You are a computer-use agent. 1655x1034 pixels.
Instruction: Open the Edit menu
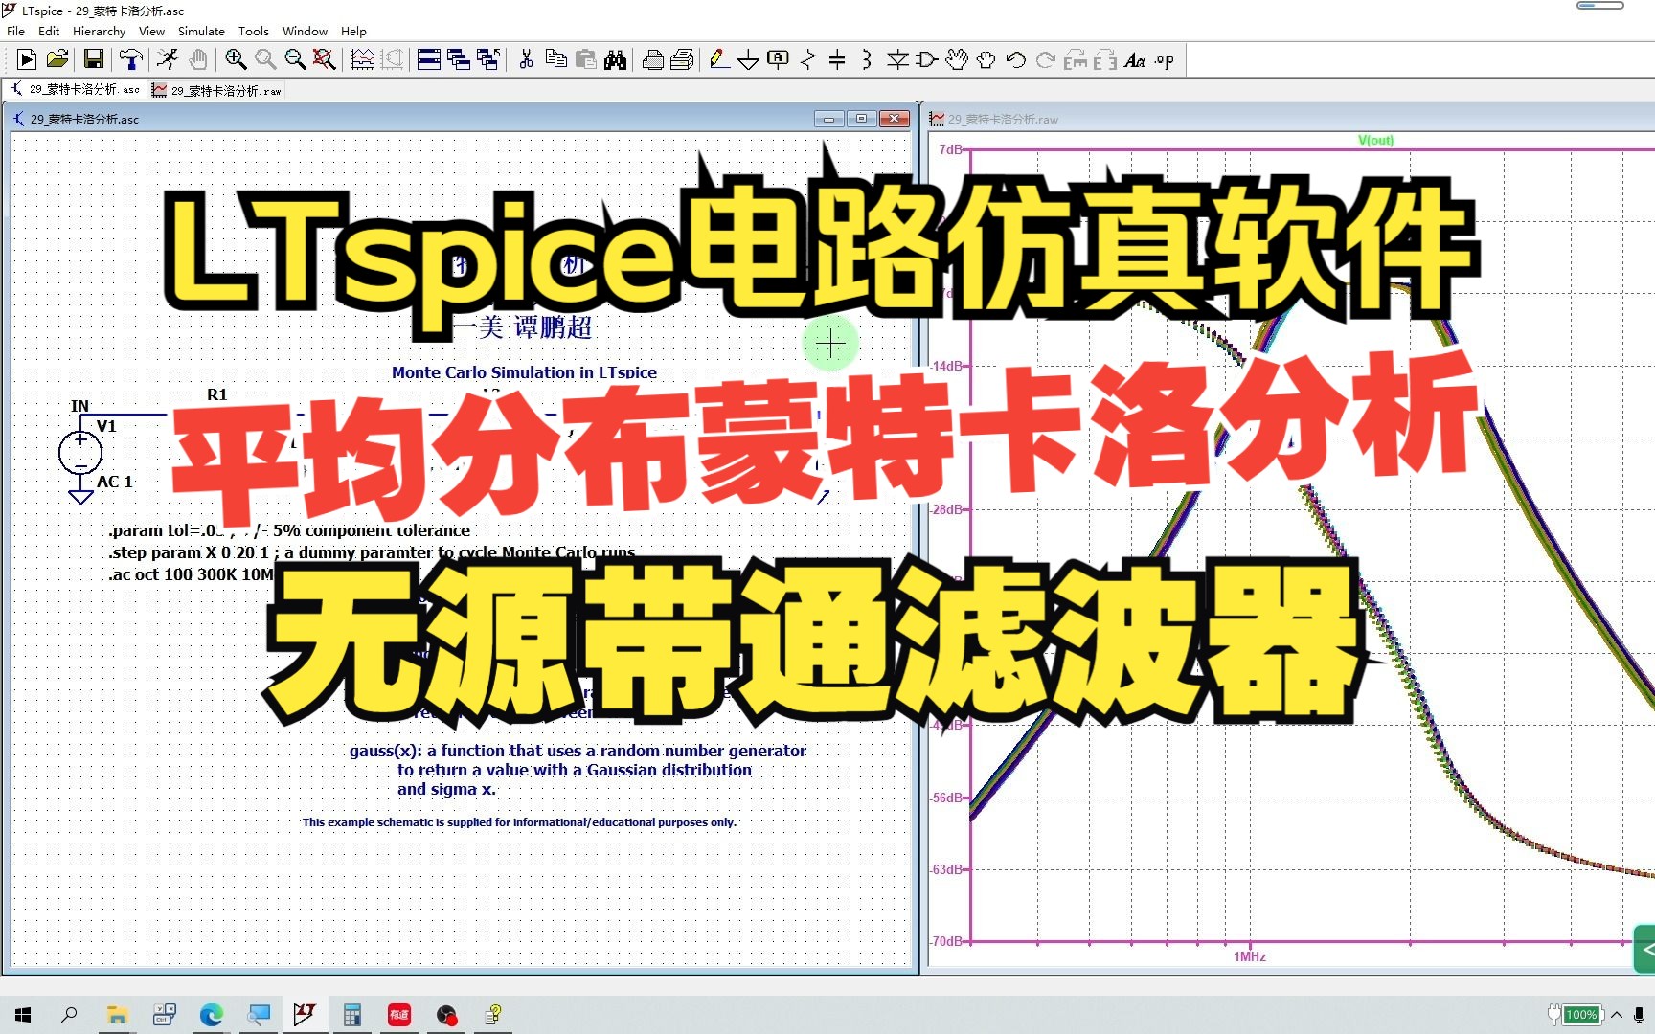coord(49,31)
